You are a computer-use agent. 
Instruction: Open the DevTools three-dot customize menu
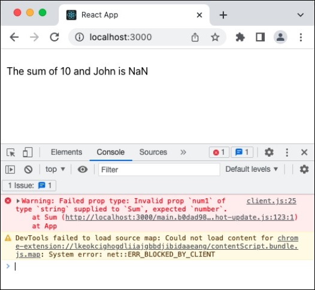click(287, 153)
